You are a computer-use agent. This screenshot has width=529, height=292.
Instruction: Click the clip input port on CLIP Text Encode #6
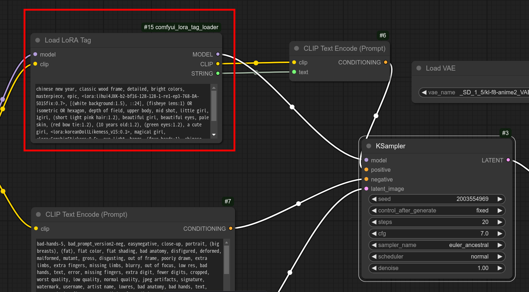click(x=294, y=62)
